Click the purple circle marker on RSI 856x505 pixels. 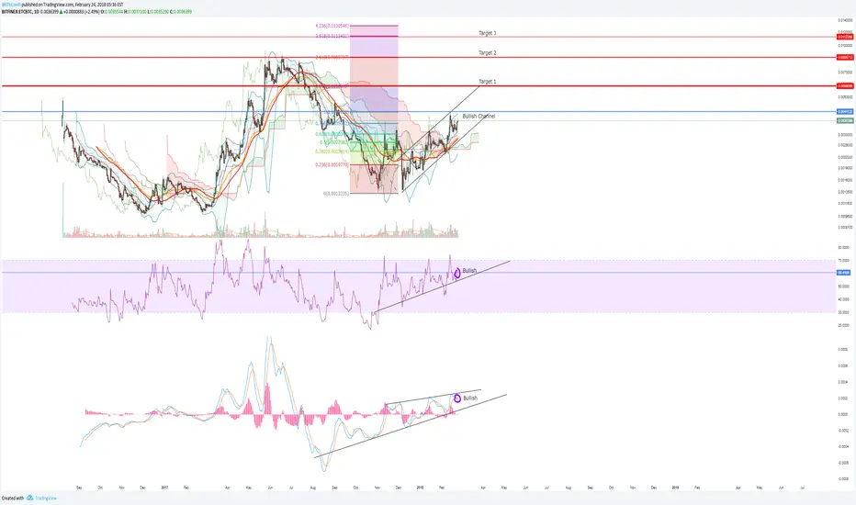click(x=457, y=273)
